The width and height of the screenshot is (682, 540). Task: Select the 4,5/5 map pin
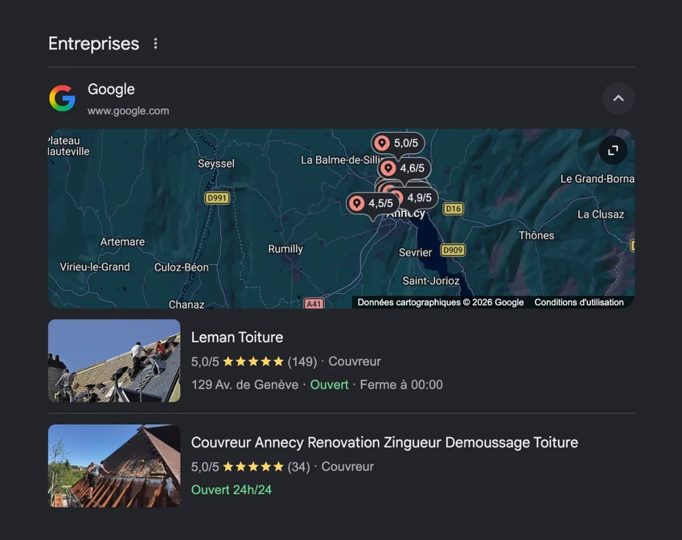tap(373, 203)
